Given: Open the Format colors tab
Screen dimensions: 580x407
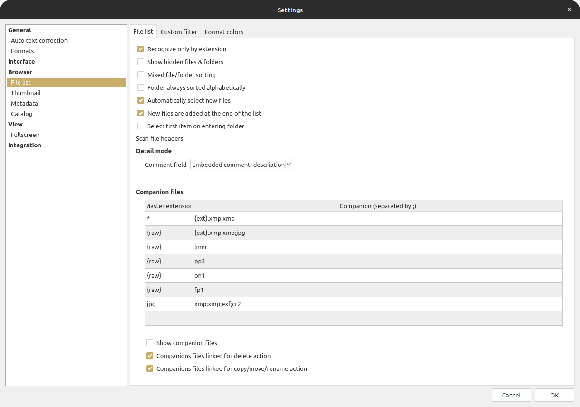Looking at the screenshot, I should click(x=224, y=32).
